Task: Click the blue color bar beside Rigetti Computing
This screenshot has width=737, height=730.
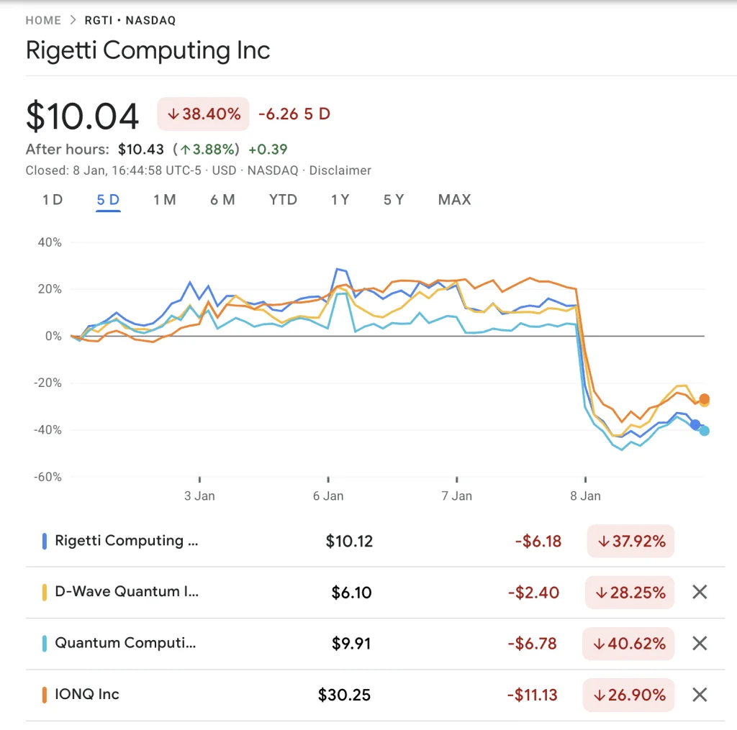Action: (x=45, y=541)
